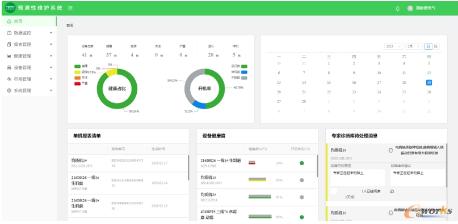Click health bar of 216DR26 一线1# 生料磨

click(252, 162)
